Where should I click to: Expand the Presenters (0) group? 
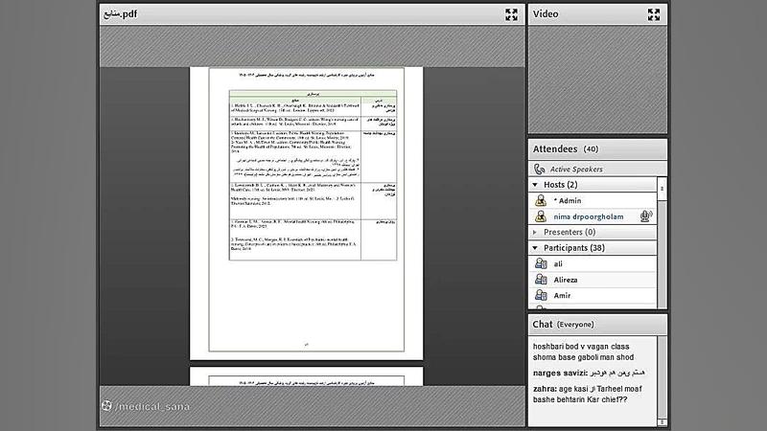535,232
